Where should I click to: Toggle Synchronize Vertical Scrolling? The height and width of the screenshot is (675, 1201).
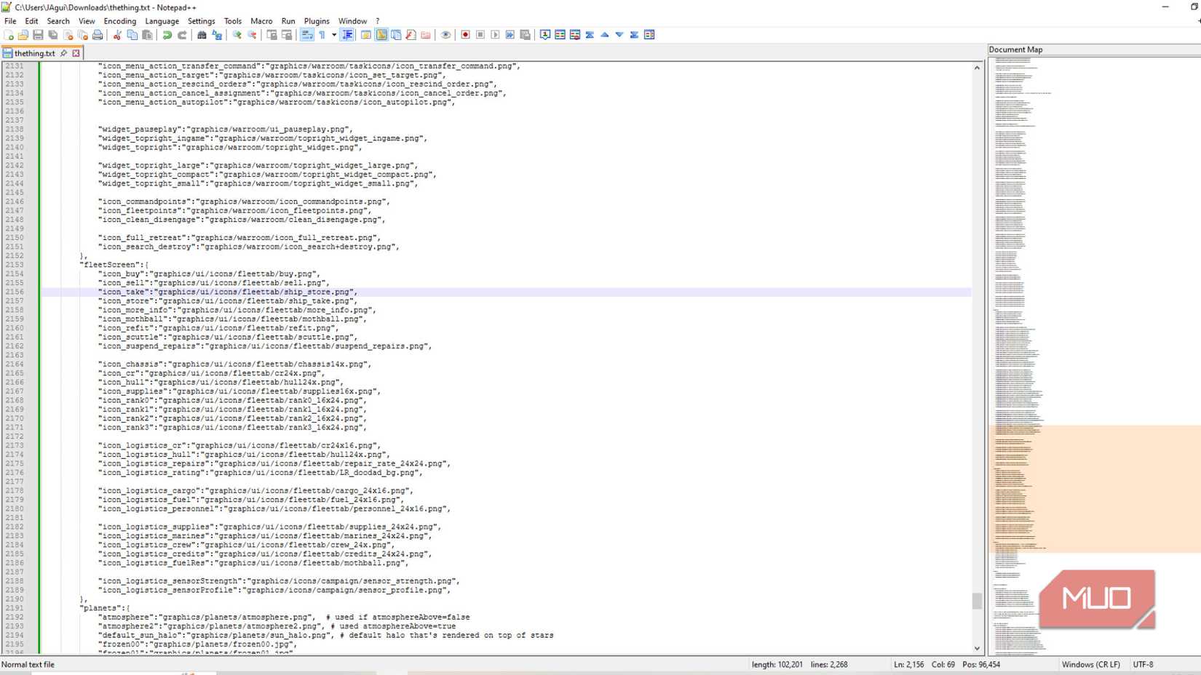(271, 35)
